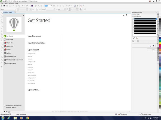Screen dimensions: 161x120
Task: Uncheck Always show the Welcome screen at launch
Action: [x=5, y=106]
